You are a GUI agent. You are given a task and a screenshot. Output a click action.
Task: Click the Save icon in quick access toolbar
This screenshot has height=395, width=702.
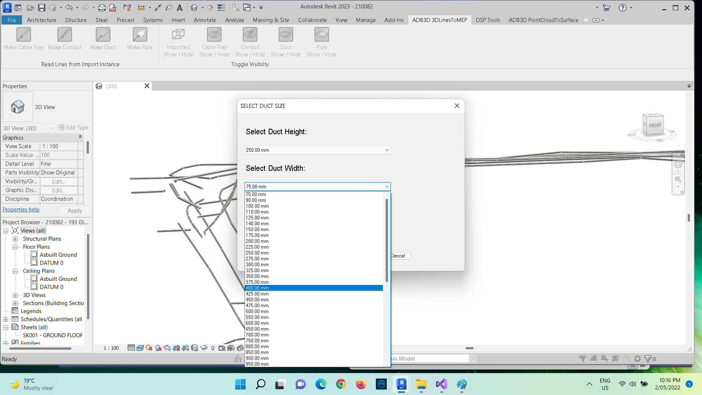[x=42, y=7]
